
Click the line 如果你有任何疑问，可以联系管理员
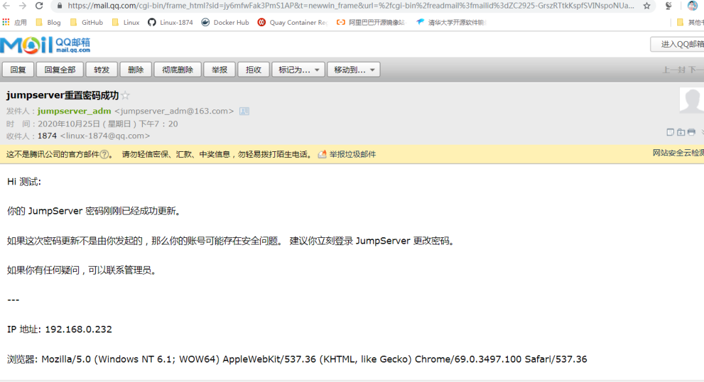(x=82, y=271)
